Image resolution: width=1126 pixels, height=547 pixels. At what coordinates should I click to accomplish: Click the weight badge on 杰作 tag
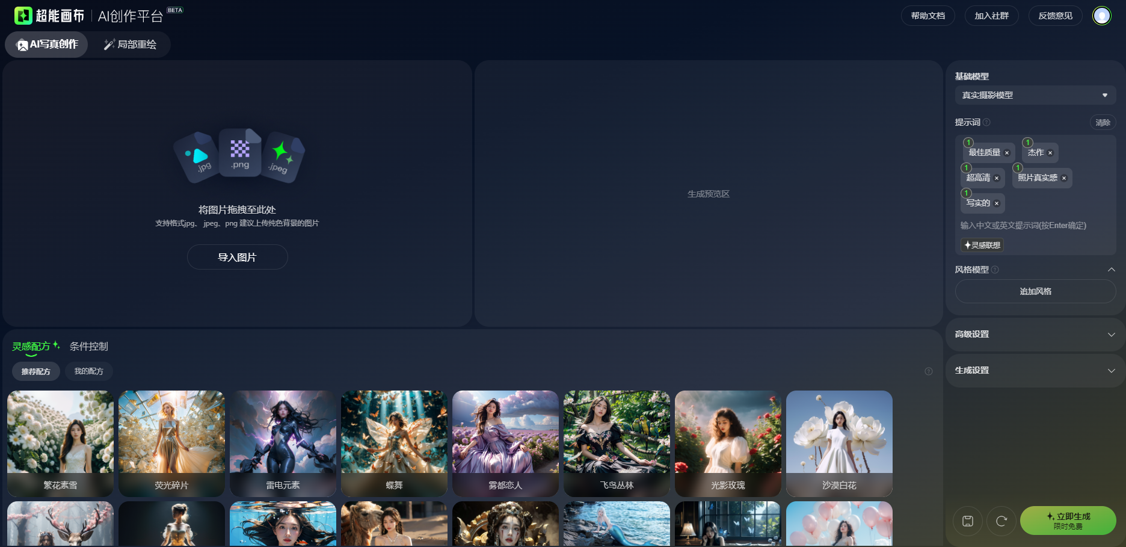point(1028,143)
